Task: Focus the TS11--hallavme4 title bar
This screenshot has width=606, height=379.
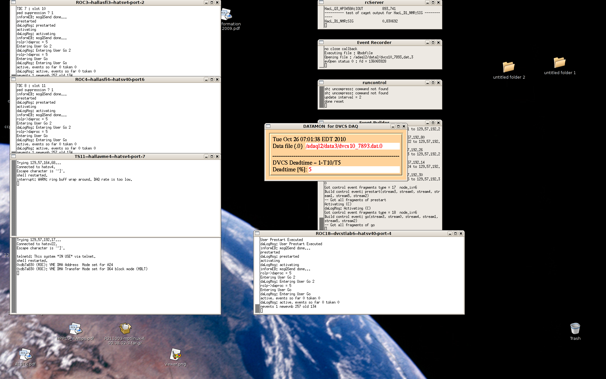Action: point(110,156)
